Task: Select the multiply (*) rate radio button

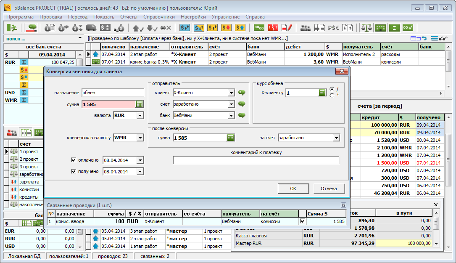Action: (x=332, y=95)
